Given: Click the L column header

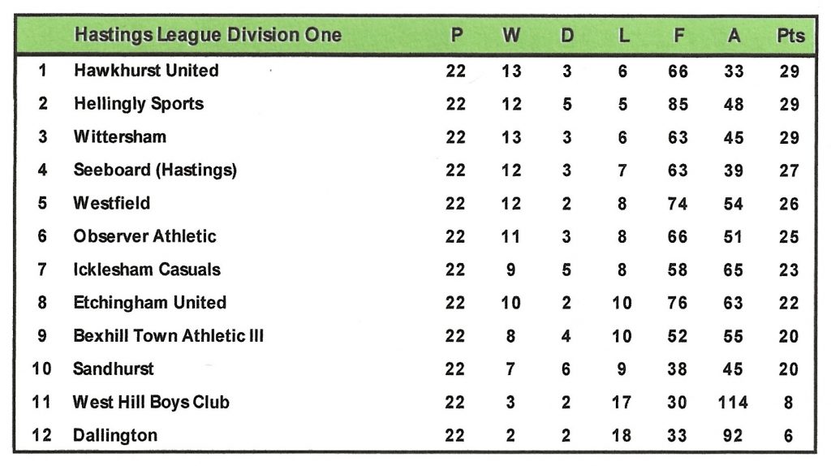Looking at the screenshot, I should pyautogui.click(x=622, y=36).
